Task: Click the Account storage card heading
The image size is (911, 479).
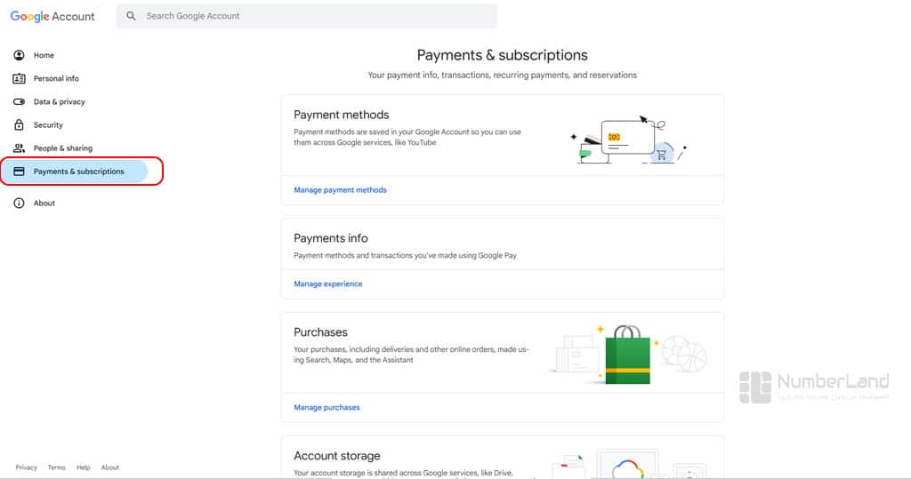Action: tap(336, 456)
